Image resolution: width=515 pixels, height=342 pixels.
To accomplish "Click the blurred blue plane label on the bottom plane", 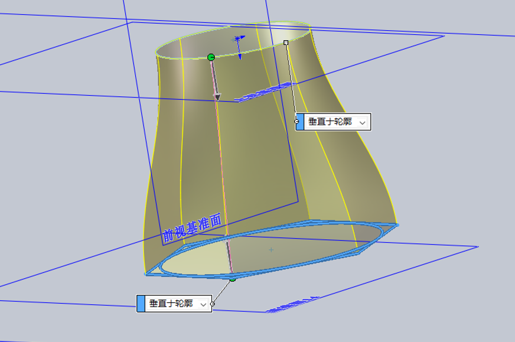I will click(292, 304).
